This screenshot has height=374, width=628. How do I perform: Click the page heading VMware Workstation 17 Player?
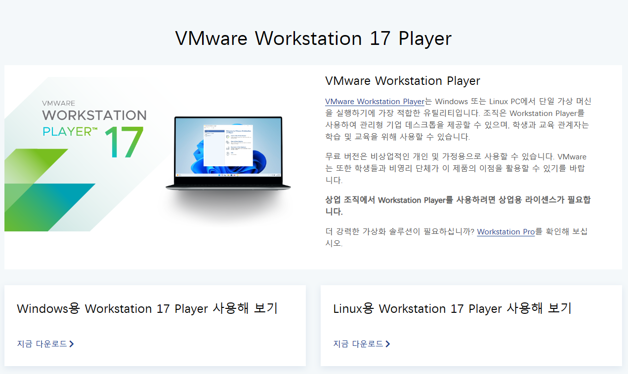pos(313,38)
